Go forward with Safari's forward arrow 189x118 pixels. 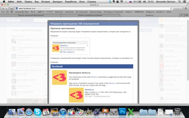click(6, 9)
